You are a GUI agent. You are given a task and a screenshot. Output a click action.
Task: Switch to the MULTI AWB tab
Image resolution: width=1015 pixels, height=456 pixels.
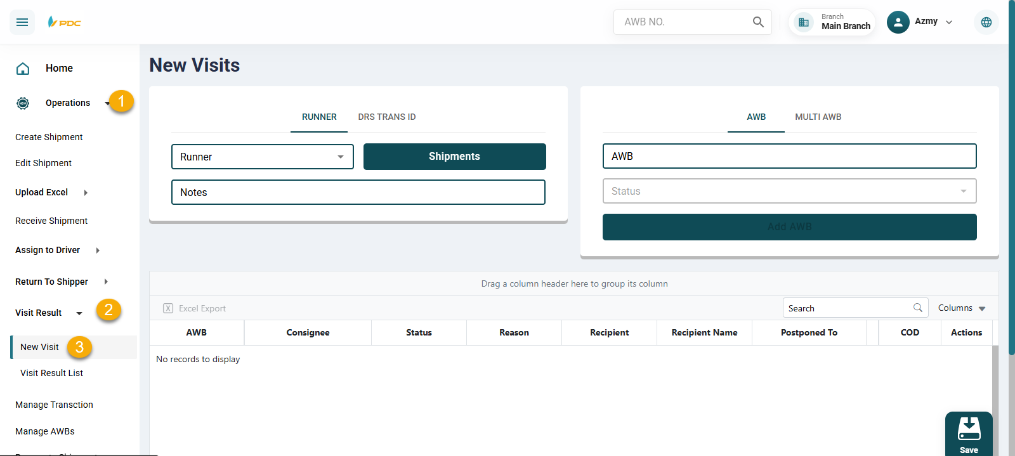click(818, 117)
